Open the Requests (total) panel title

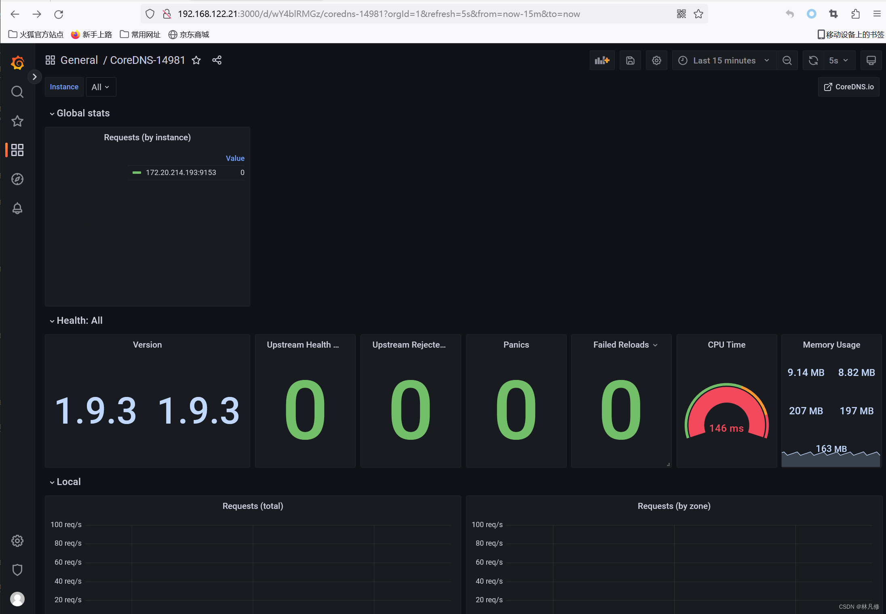(253, 506)
